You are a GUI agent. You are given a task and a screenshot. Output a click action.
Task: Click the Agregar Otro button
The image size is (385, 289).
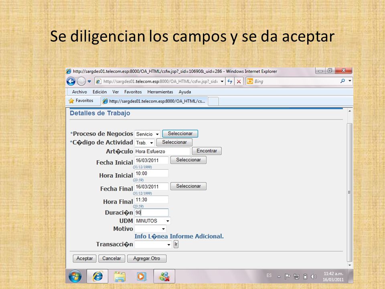click(147, 258)
